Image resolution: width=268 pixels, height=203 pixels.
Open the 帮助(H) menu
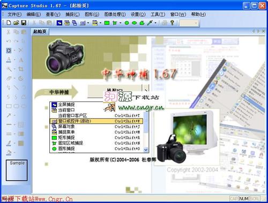point(198,15)
